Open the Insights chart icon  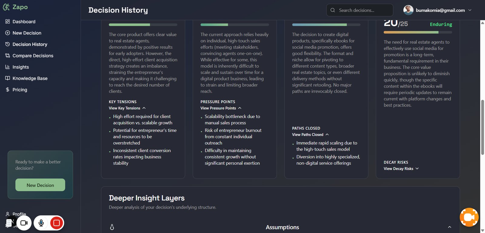pyautogui.click(x=8, y=67)
